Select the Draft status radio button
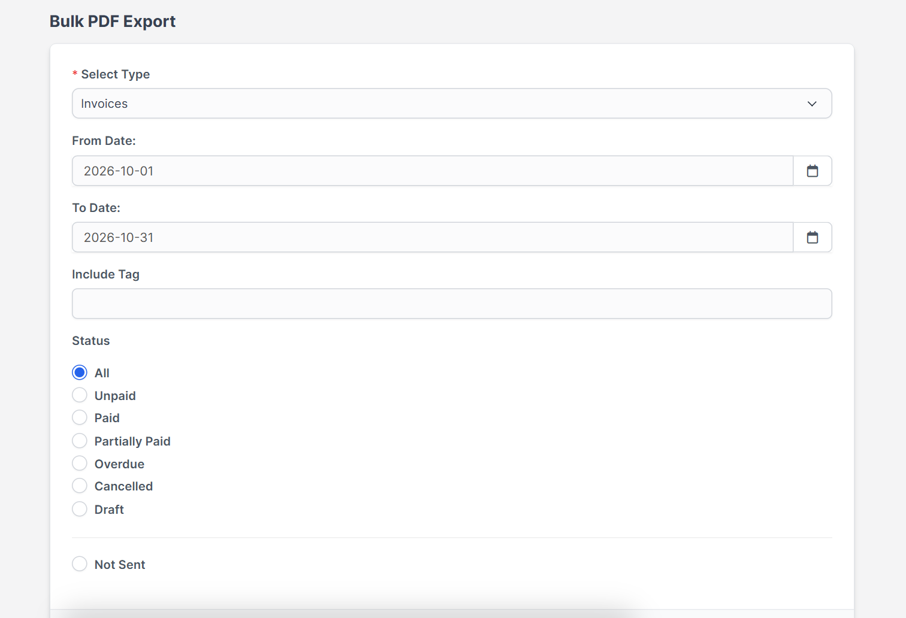 coord(80,509)
